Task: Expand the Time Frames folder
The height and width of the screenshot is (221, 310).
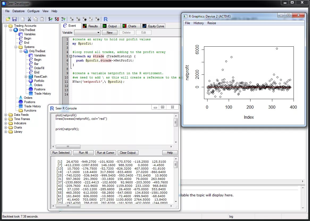Action: click(x=6, y=119)
